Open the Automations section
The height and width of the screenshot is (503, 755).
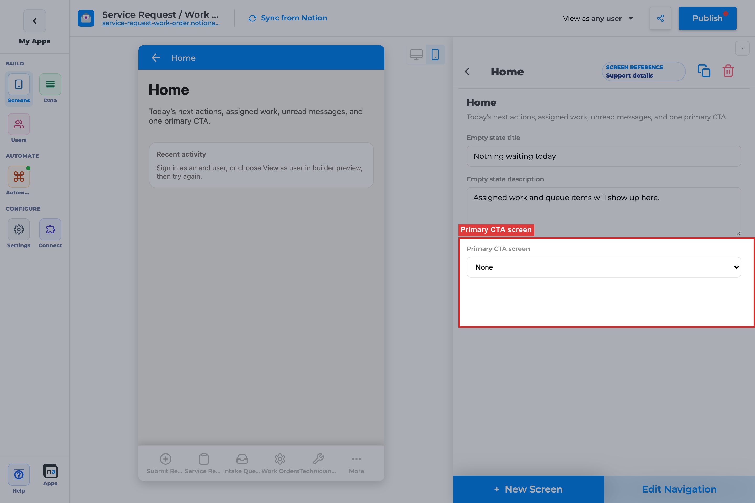(x=19, y=181)
